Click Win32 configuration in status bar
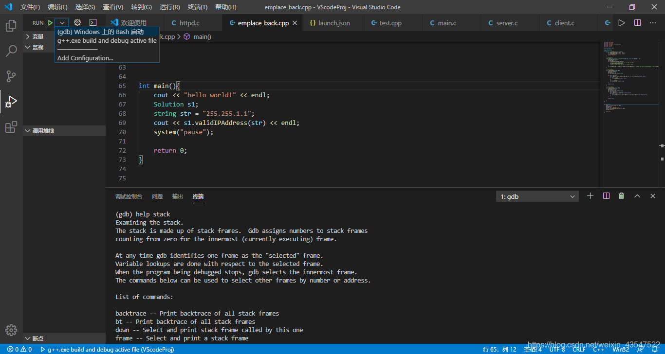The width and height of the screenshot is (665, 354). coord(621,349)
